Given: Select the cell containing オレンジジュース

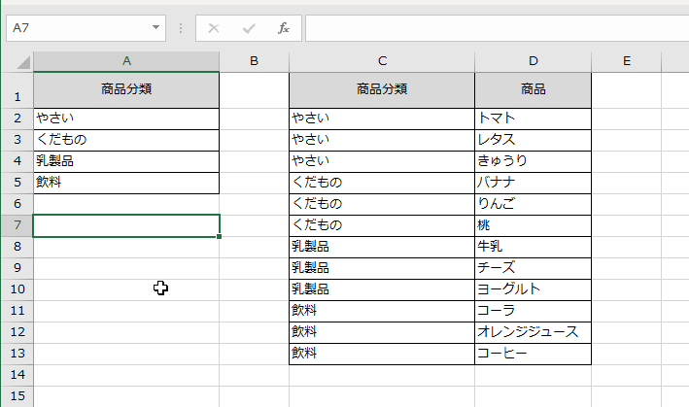Looking at the screenshot, I should pyautogui.click(x=533, y=332).
